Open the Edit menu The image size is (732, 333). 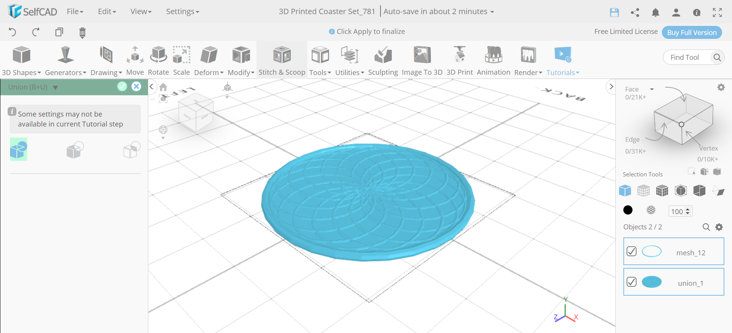(x=107, y=11)
